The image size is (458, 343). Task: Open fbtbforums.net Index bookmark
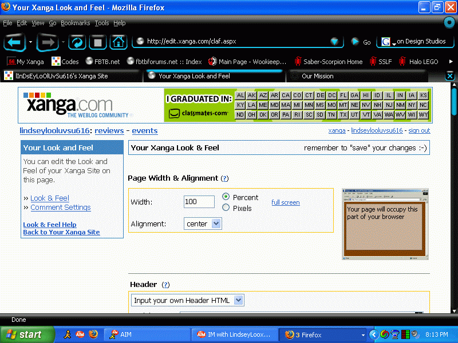tap(164, 62)
